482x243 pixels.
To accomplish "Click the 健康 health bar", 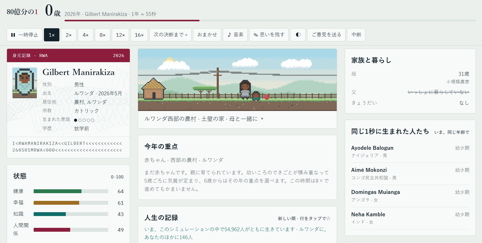I will pyautogui.click(x=71, y=191).
